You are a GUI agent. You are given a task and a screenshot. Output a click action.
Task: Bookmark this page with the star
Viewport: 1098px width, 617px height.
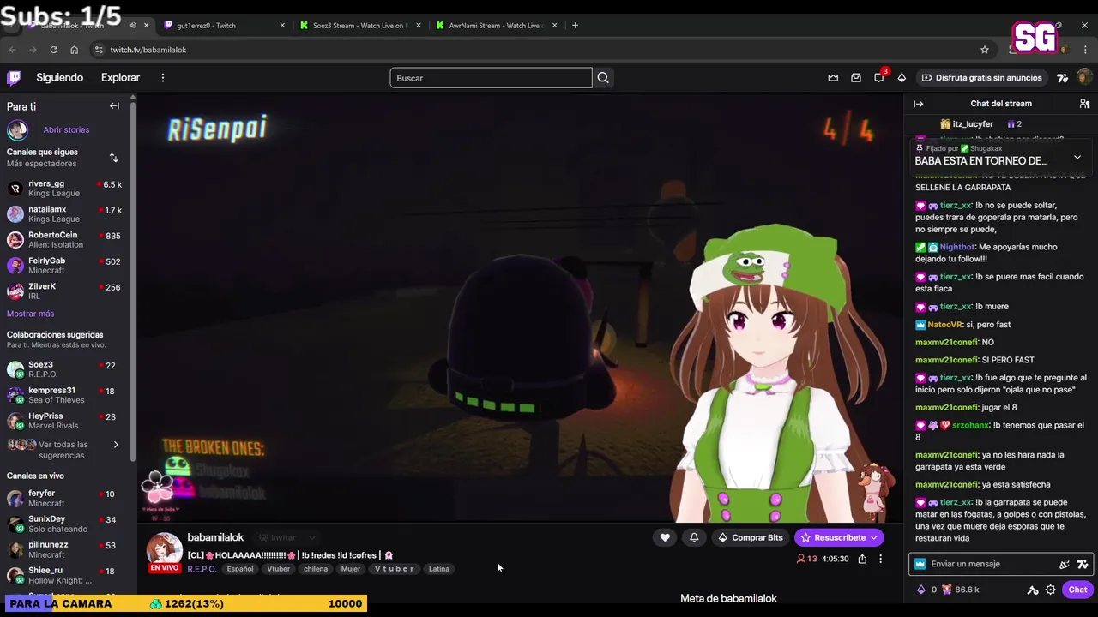[x=985, y=50]
